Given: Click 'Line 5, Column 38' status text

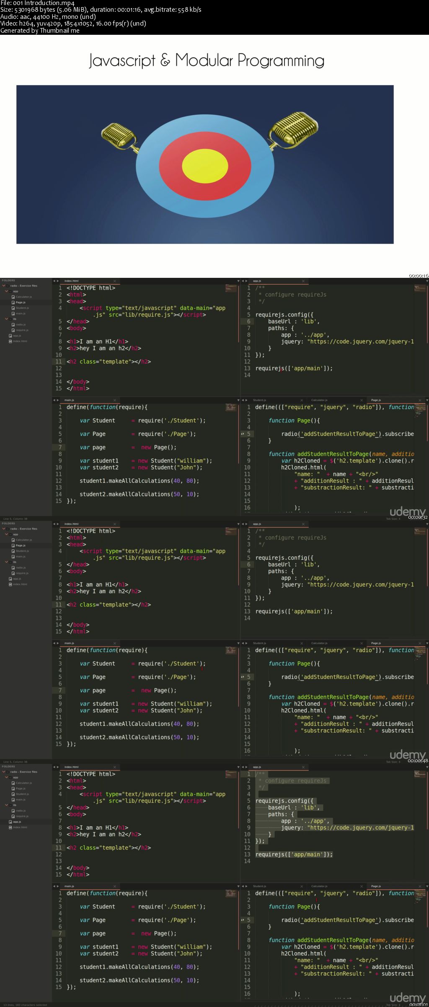Looking at the screenshot, I should 15,519.
